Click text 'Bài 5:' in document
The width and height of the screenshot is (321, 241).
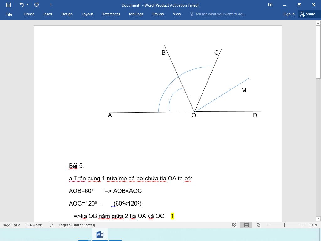click(x=76, y=166)
